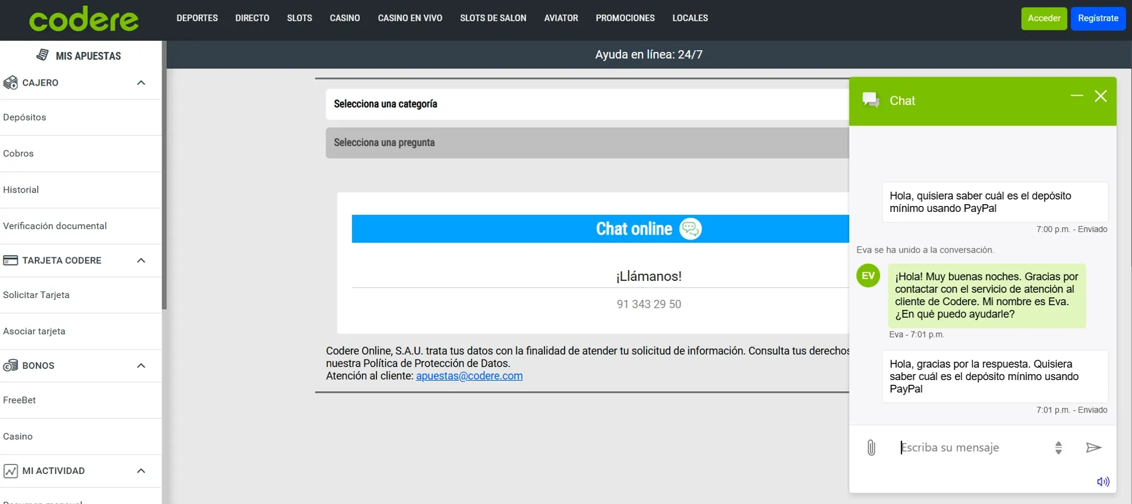This screenshot has width=1132, height=504.
Task: Select Asociar tarjeta
Action: (81, 331)
